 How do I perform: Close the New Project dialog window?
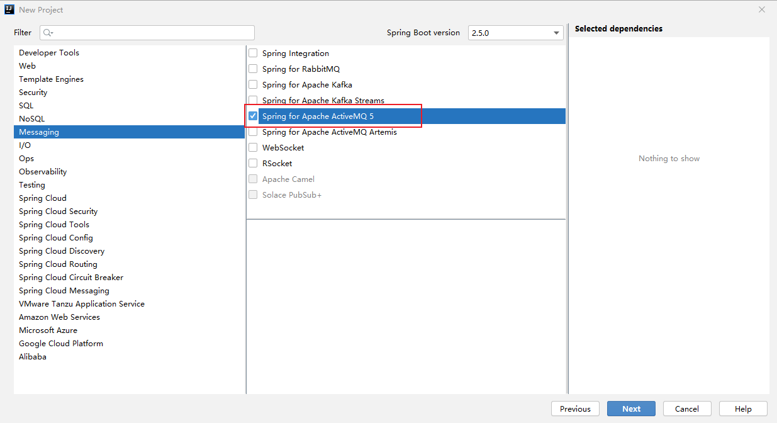coord(762,9)
